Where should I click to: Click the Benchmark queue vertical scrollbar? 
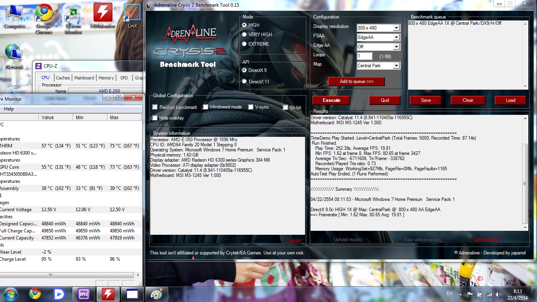point(525,55)
